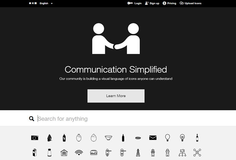Open the retro radio icon
Viewport: 236px width, 160px height.
click(94, 153)
